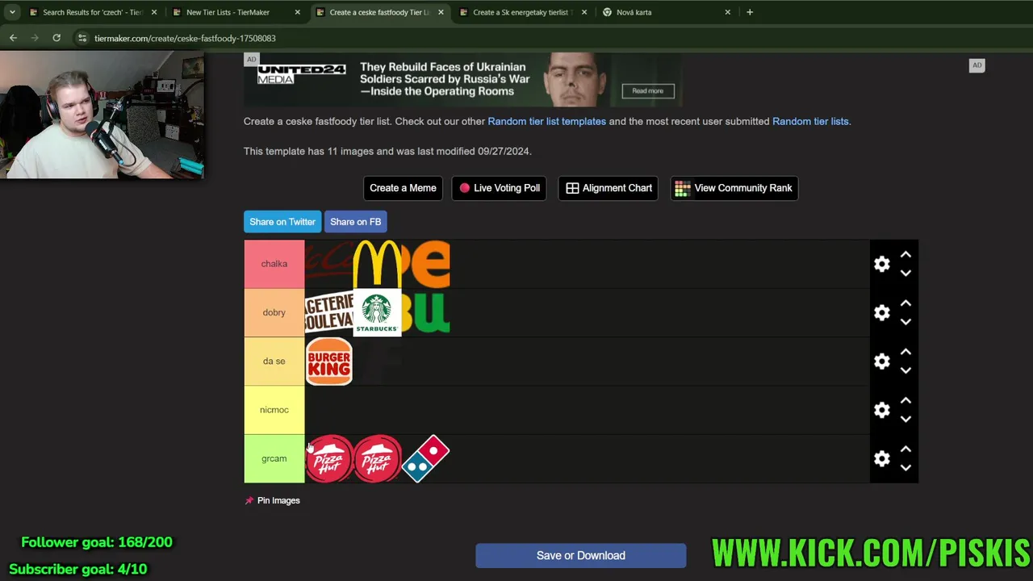Click the green grcam tier label

[274, 458]
